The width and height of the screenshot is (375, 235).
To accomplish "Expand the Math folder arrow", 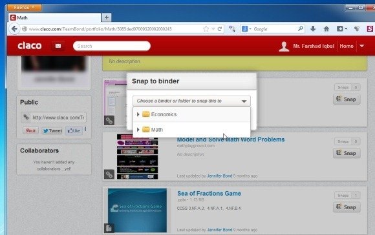I will pyautogui.click(x=138, y=130).
